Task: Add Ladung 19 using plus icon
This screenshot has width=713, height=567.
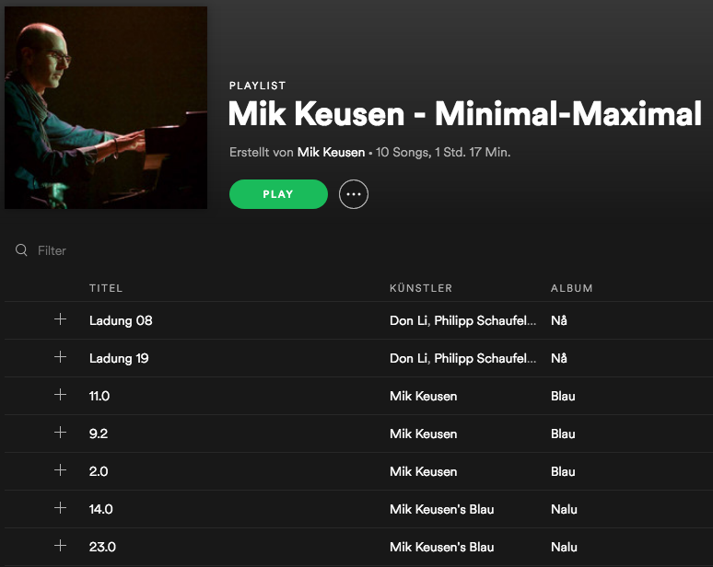Action: [x=60, y=357]
